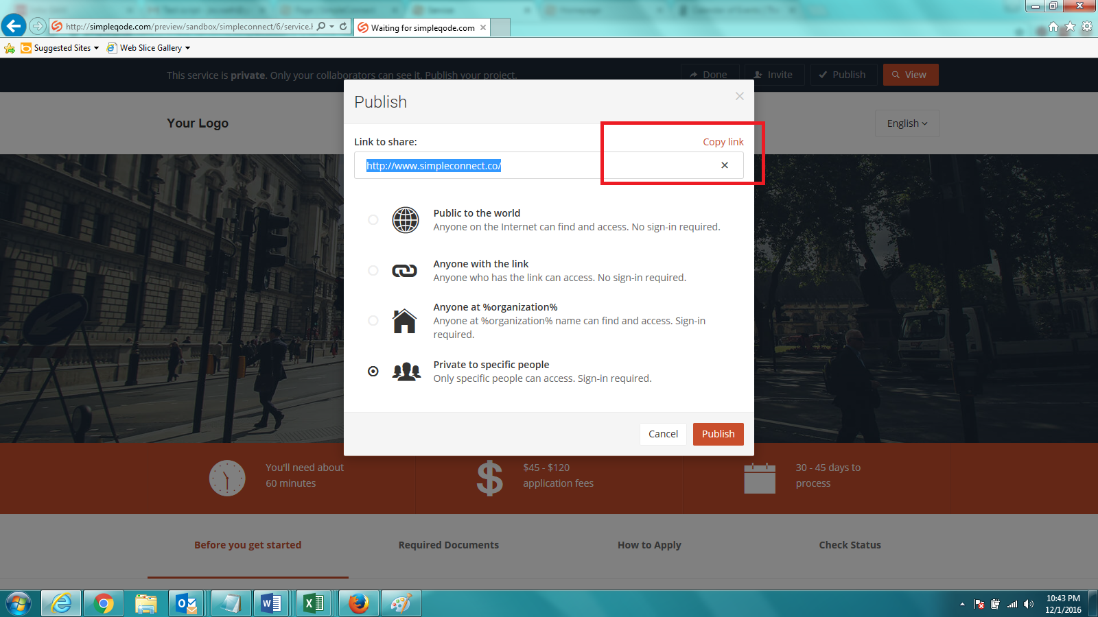Click the volume speaker icon in the system tray
This screenshot has width=1098, height=617.
[x=1028, y=604]
